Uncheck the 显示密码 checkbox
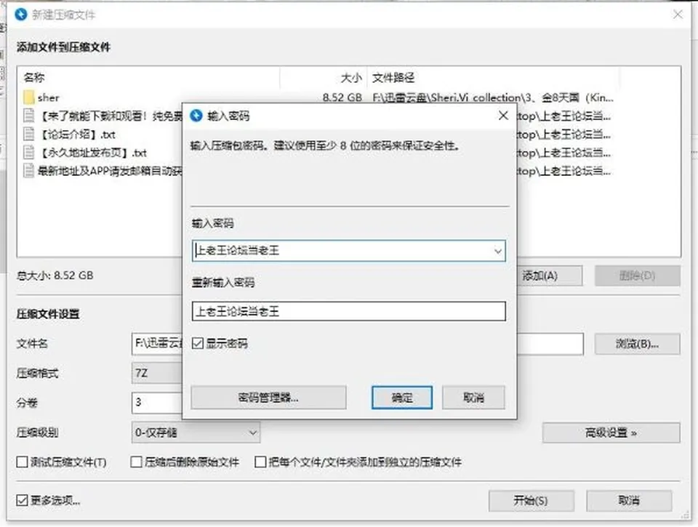The height and width of the screenshot is (527, 698). coord(198,343)
